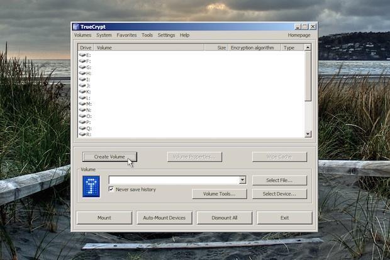Click the Create Volume button
The height and width of the screenshot is (260, 390).
tap(109, 157)
